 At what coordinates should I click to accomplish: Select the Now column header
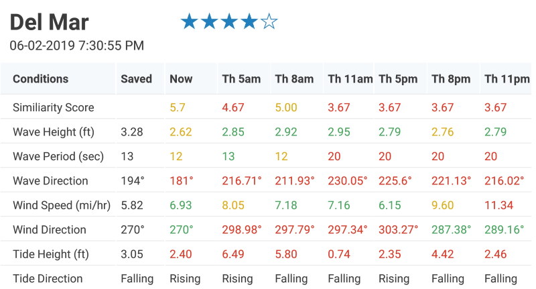tap(181, 79)
